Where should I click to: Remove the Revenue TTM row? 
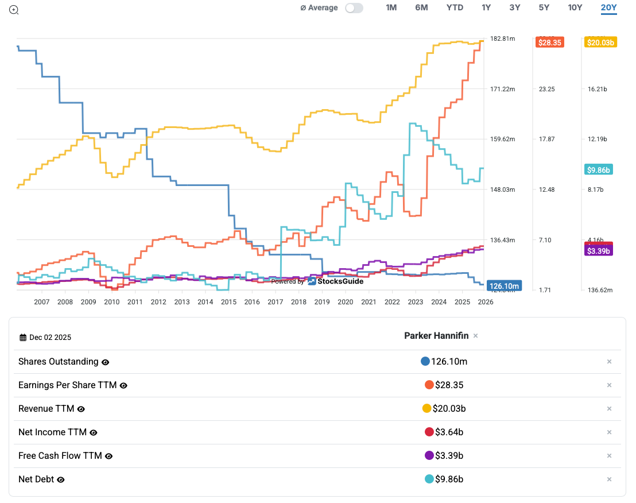pyautogui.click(x=609, y=409)
